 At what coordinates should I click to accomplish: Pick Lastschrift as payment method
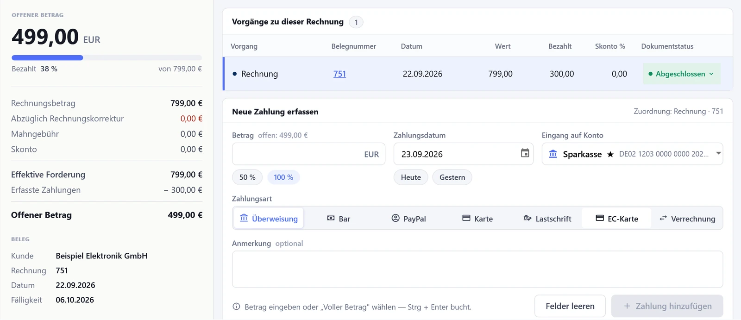[x=547, y=219]
